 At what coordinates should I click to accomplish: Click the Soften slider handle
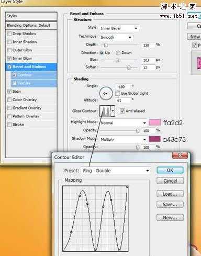click(x=129, y=68)
